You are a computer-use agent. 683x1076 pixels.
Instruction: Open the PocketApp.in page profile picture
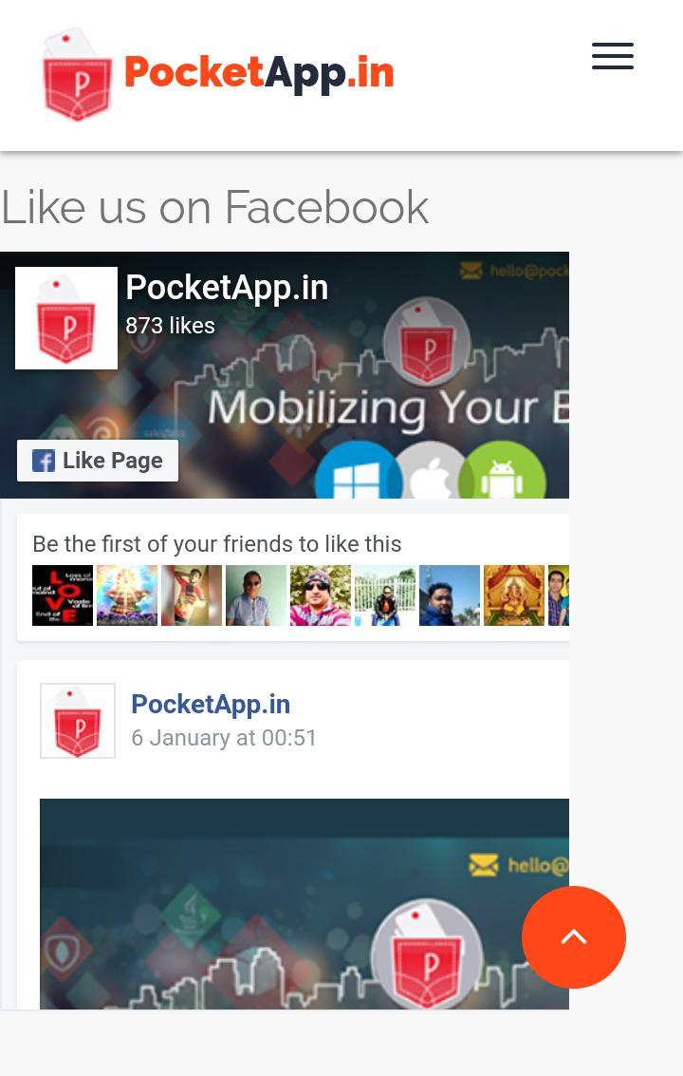click(66, 318)
